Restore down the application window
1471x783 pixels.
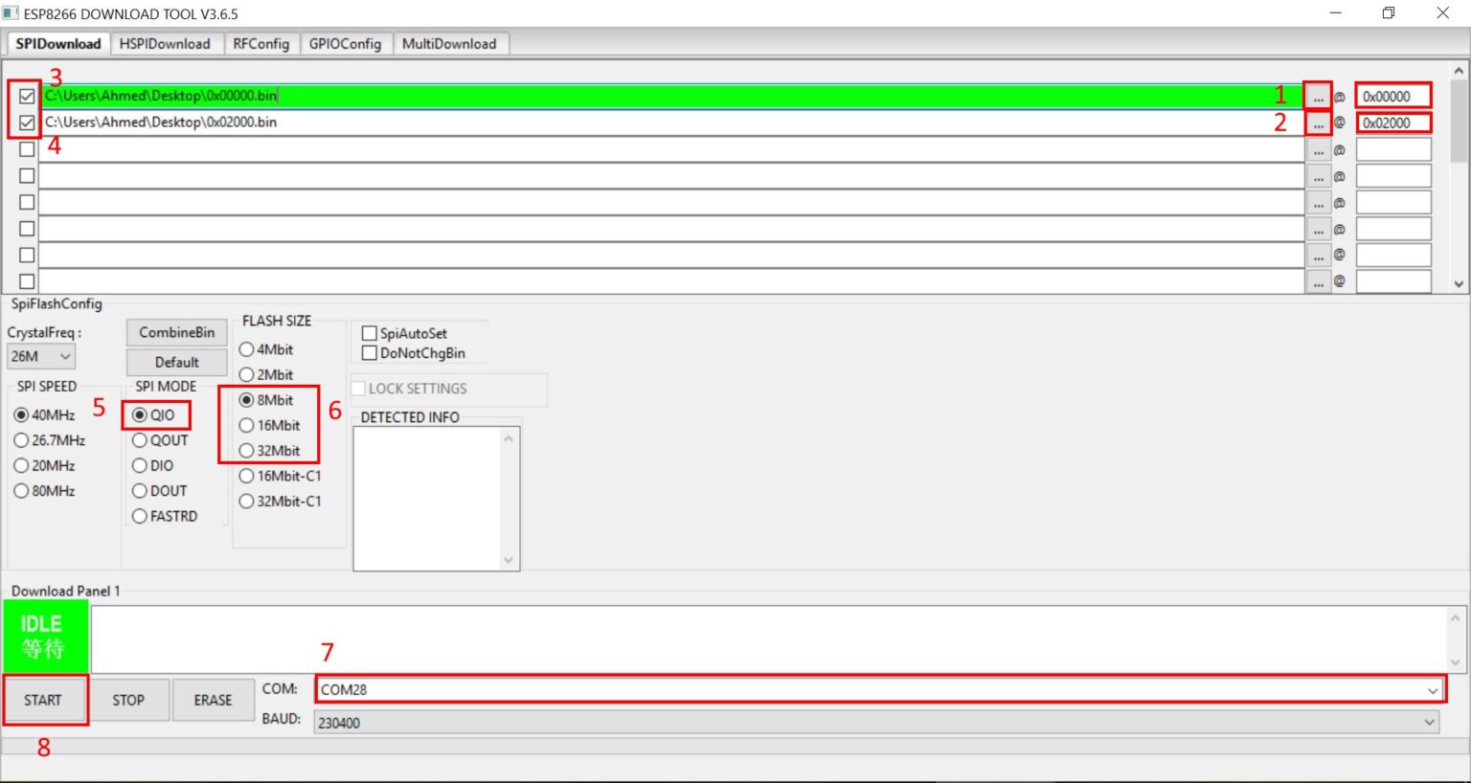pyautogui.click(x=1388, y=13)
